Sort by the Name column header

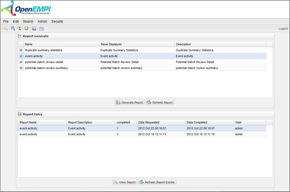pos(61,44)
